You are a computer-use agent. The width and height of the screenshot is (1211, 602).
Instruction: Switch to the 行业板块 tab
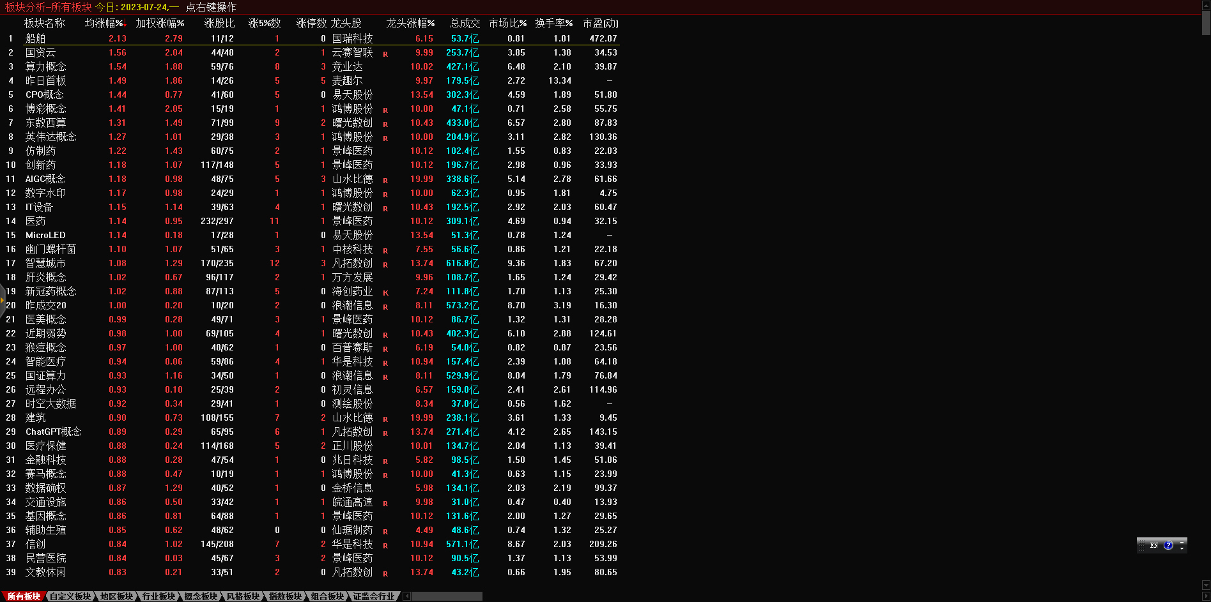(x=158, y=596)
